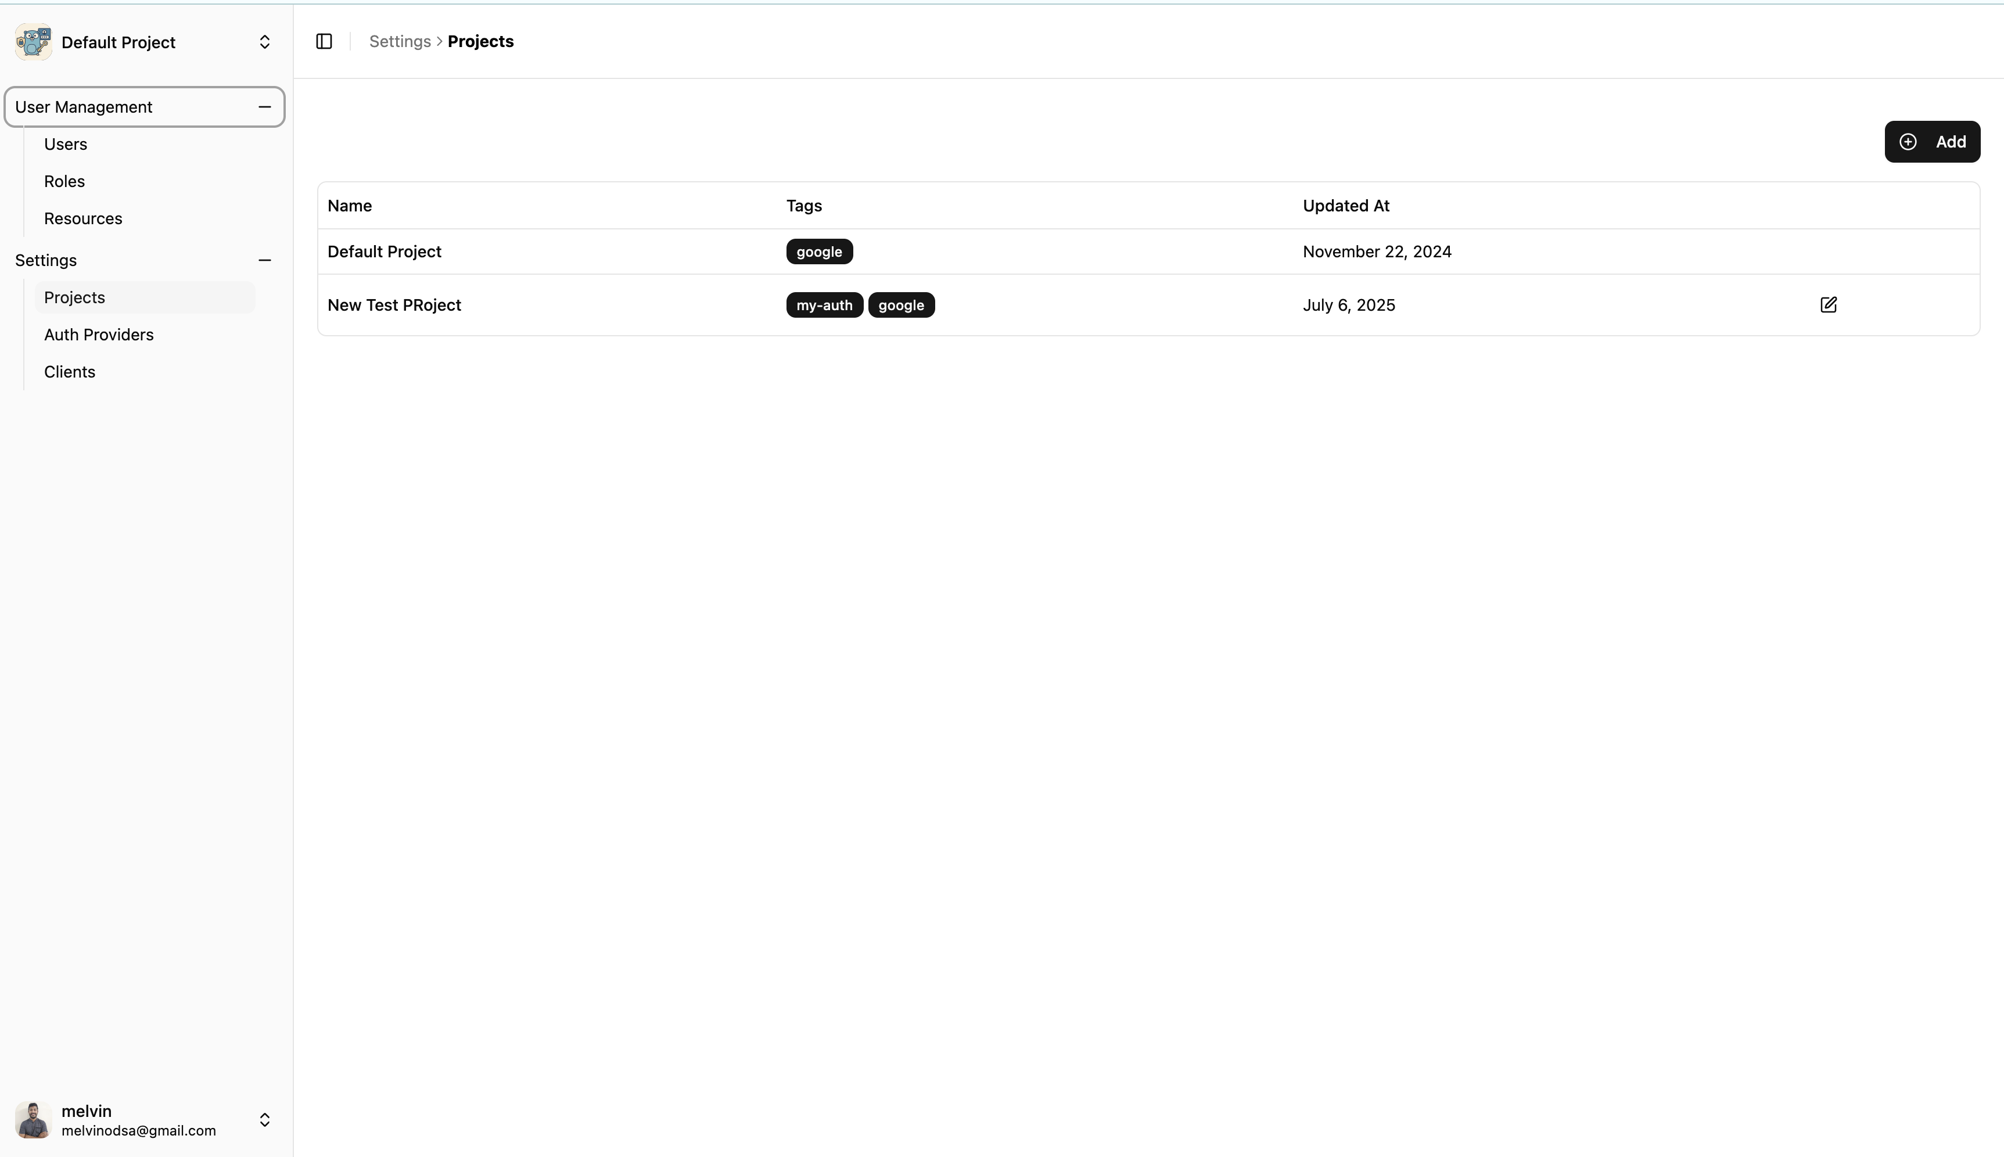Expand the Default Project workspace selector
The image size is (2004, 1157).
tap(264, 41)
